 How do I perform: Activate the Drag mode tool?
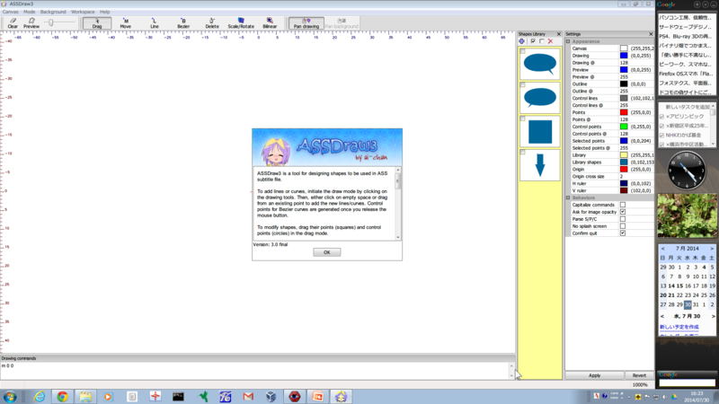click(97, 23)
